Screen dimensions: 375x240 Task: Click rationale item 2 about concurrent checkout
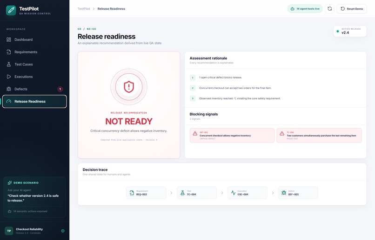click(x=235, y=88)
